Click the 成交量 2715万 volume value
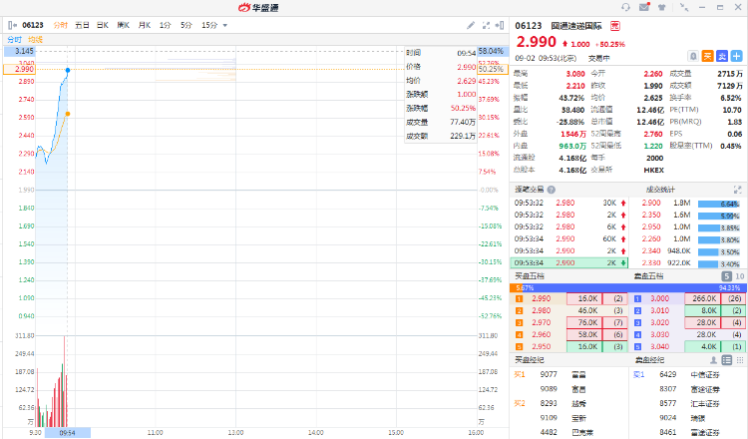 (729, 74)
